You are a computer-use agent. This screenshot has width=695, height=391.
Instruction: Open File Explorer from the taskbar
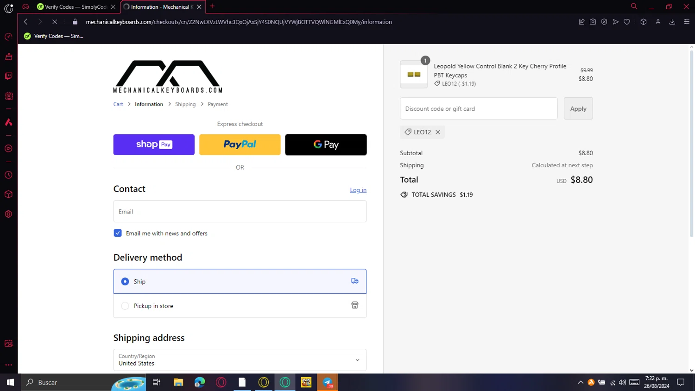(x=178, y=382)
